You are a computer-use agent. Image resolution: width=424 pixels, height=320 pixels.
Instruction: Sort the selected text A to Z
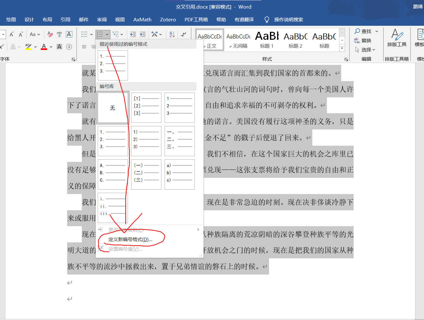coord(172,34)
